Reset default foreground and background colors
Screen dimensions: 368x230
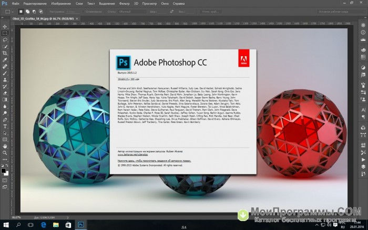tap(2, 165)
